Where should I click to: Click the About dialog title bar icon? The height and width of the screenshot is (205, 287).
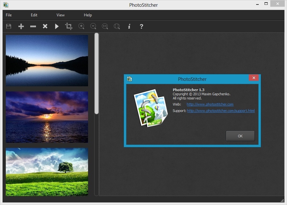click(130, 79)
